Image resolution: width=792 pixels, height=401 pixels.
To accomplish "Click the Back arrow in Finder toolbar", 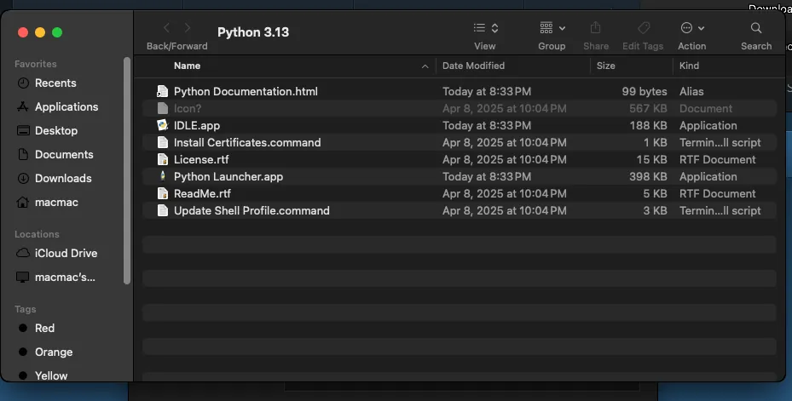I will pos(167,28).
